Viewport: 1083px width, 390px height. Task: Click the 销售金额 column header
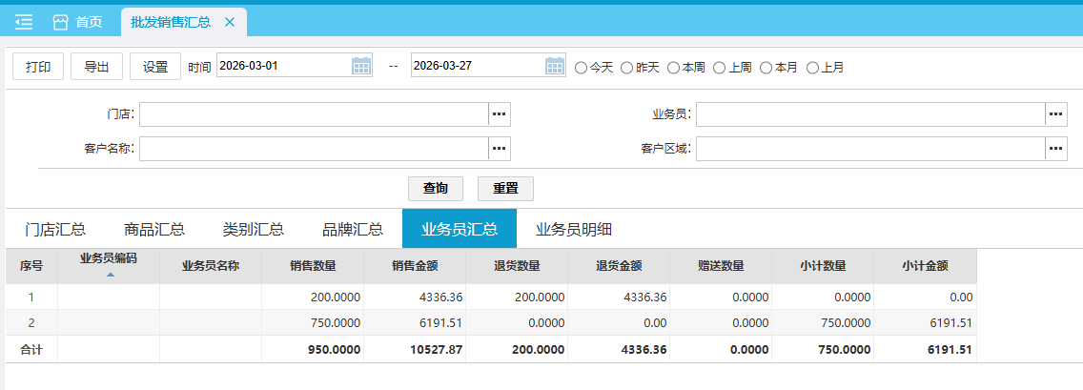pyautogui.click(x=415, y=266)
